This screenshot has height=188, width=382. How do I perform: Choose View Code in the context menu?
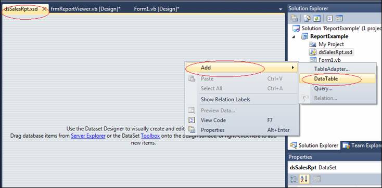click(x=241, y=120)
